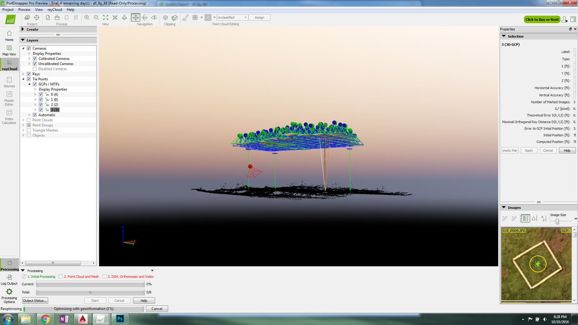The height and width of the screenshot is (325, 578).
Task: Click the view all extents icon
Action: (105, 17)
